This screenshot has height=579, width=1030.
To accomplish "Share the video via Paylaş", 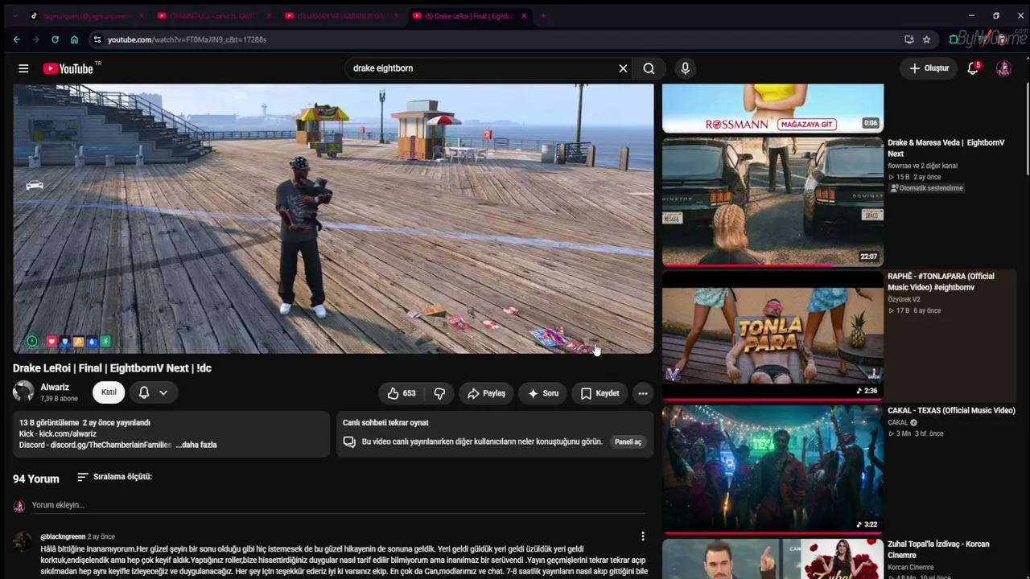I will 486,393.
